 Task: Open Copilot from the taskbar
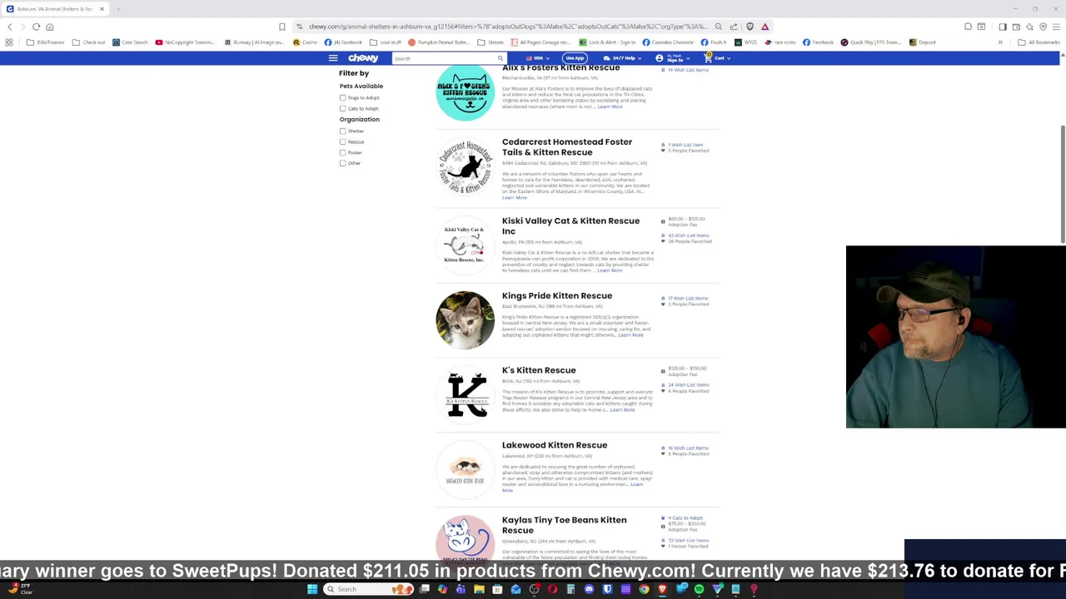(x=442, y=589)
